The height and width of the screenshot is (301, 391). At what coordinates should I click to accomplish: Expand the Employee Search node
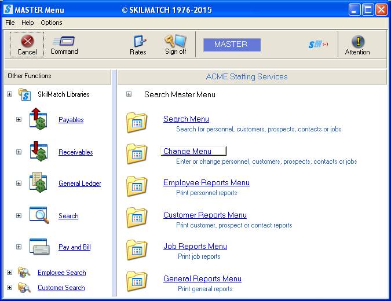9,272
